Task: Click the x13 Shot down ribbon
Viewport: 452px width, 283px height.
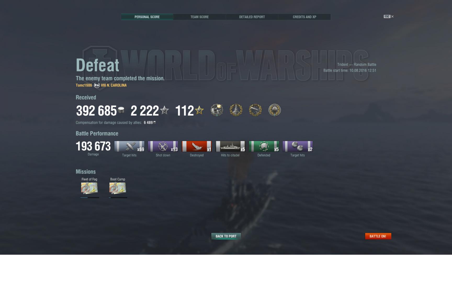Action: (163, 146)
